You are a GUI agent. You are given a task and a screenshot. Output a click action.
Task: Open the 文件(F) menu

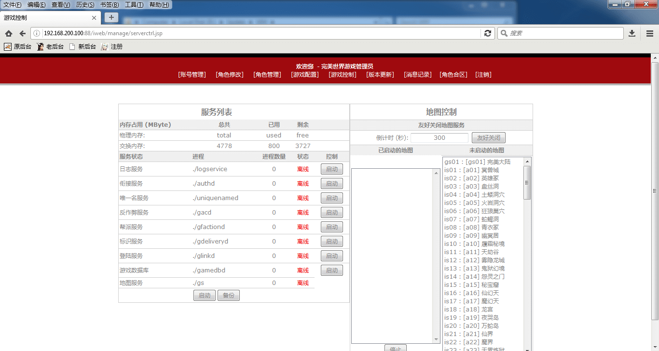point(13,5)
